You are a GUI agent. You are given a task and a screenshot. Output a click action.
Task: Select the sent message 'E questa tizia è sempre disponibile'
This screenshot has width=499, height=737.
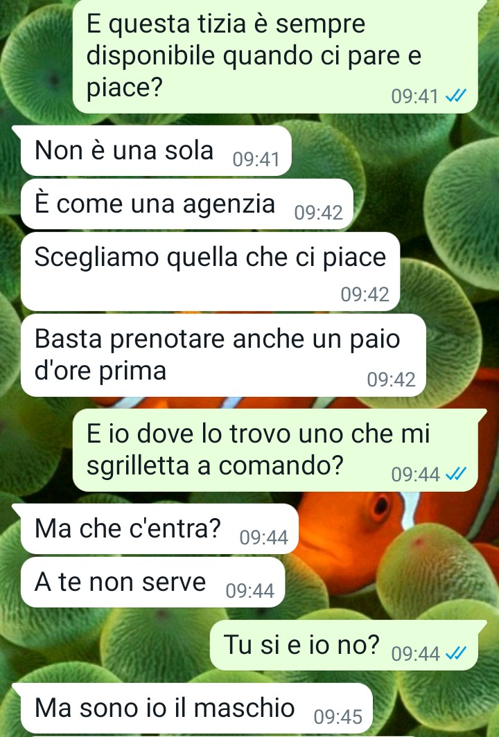pos(275,56)
